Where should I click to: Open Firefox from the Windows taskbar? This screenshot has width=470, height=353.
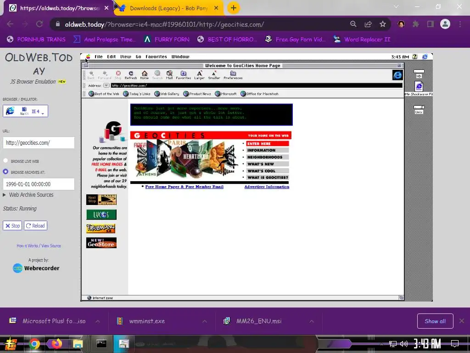56,343
